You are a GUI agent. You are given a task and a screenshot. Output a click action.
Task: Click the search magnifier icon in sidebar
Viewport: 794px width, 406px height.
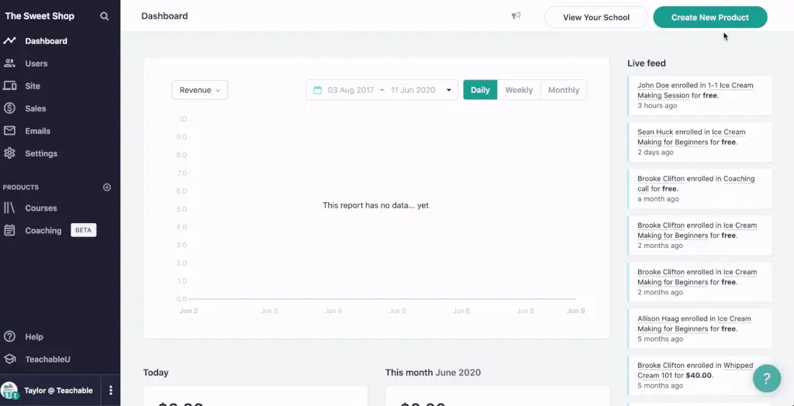[x=105, y=16]
